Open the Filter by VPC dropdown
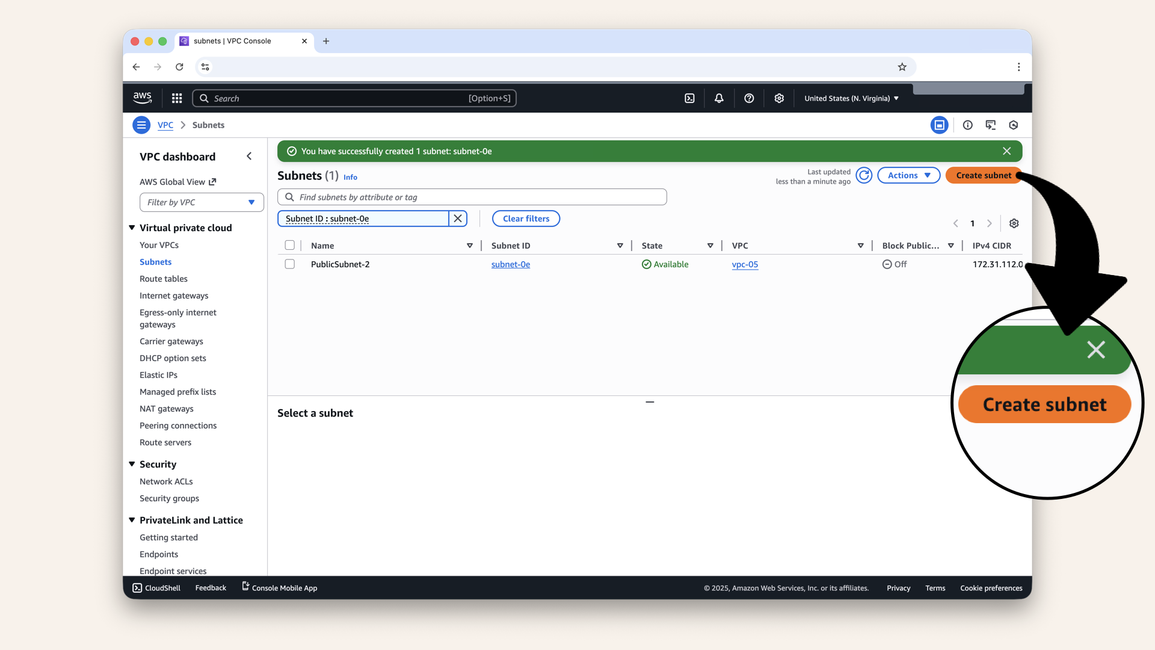The height and width of the screenshot is (650, 1155). [202, 202]
